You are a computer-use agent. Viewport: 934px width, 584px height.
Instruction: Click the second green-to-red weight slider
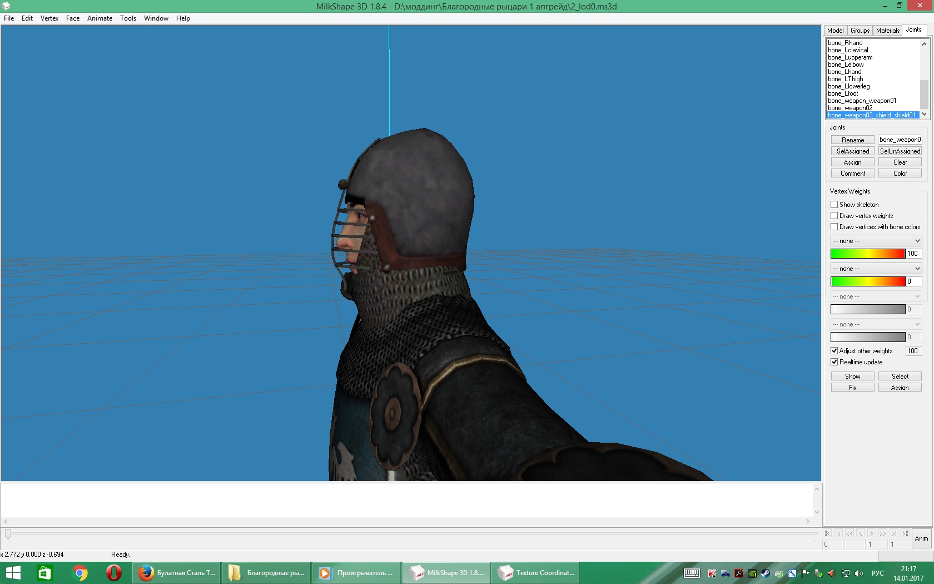click(x=868, y=281)
